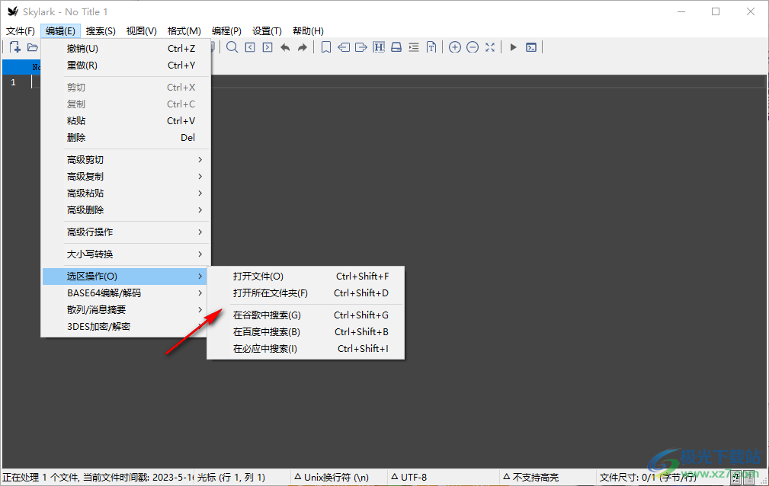Click the first list-view icon in status bar
769x486 pixels.
(736, 477)
